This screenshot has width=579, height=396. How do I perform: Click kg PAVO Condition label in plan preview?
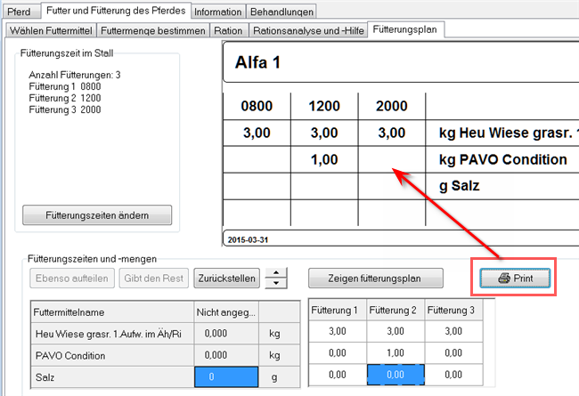503,160
